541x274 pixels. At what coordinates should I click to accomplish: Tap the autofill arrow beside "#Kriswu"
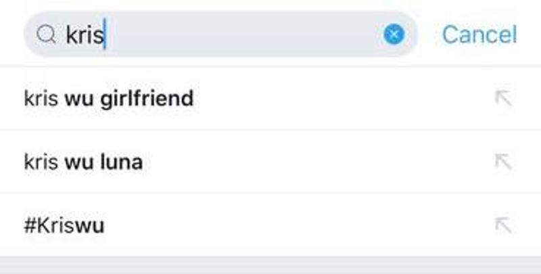502,225
